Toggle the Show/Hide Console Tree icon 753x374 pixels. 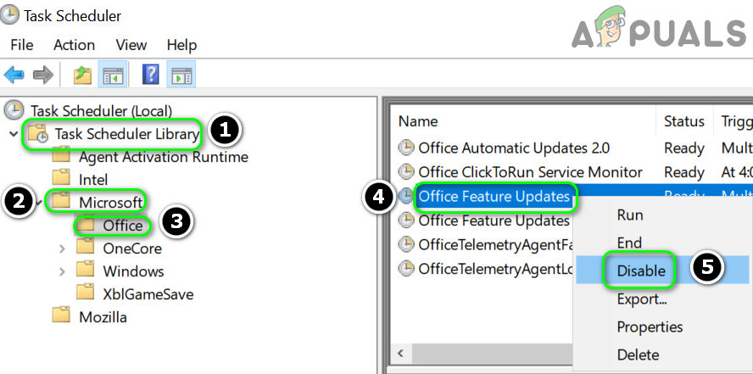(113, 75)
